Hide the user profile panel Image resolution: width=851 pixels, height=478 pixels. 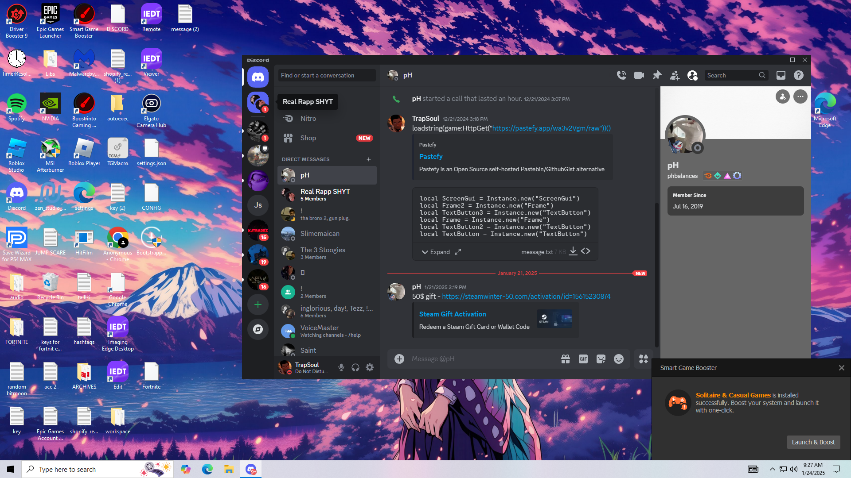point(692,75)
